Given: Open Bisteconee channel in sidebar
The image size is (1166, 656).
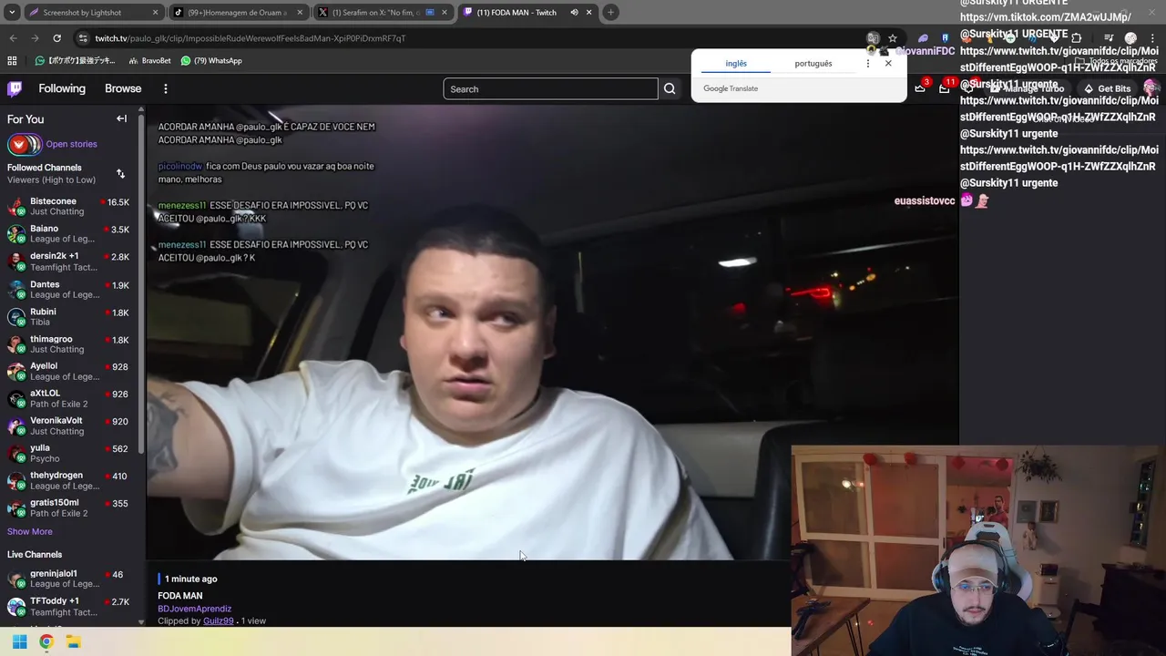Looking at the screenshot, I should tap(68, 206).
